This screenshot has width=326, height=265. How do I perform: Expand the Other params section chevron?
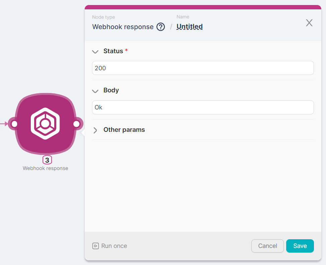(x=95, y=130)
